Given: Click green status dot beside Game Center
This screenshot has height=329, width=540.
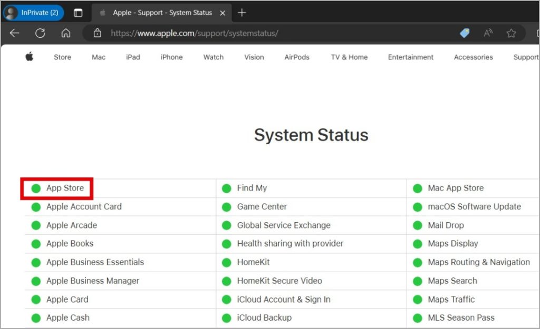Looking at the screenshot, I should 227,207.
